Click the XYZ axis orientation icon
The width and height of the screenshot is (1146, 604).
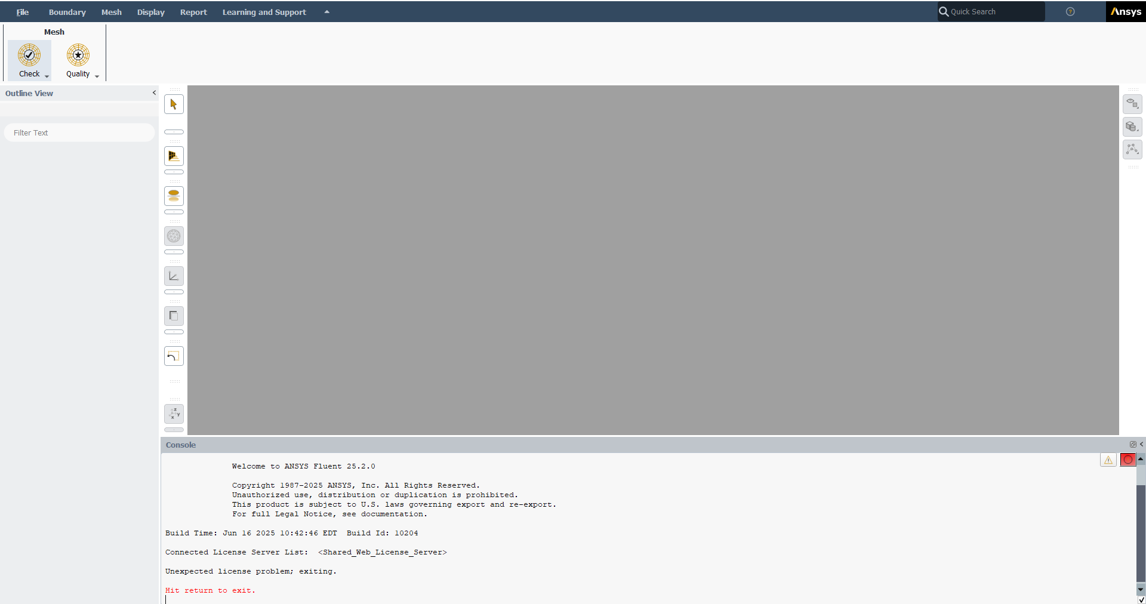(x=174, y=414)
